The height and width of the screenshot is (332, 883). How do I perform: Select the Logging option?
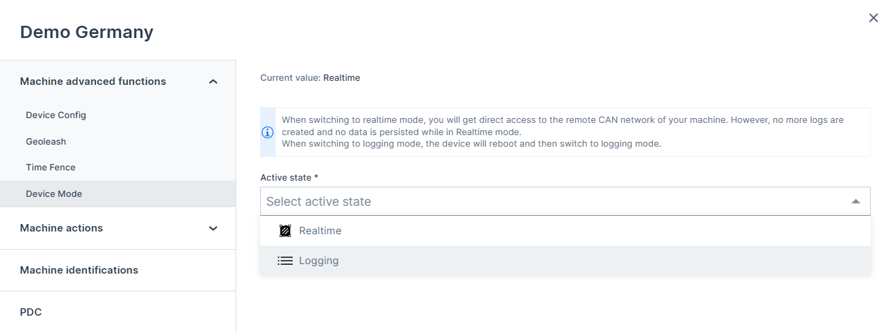tap(319, 261)
